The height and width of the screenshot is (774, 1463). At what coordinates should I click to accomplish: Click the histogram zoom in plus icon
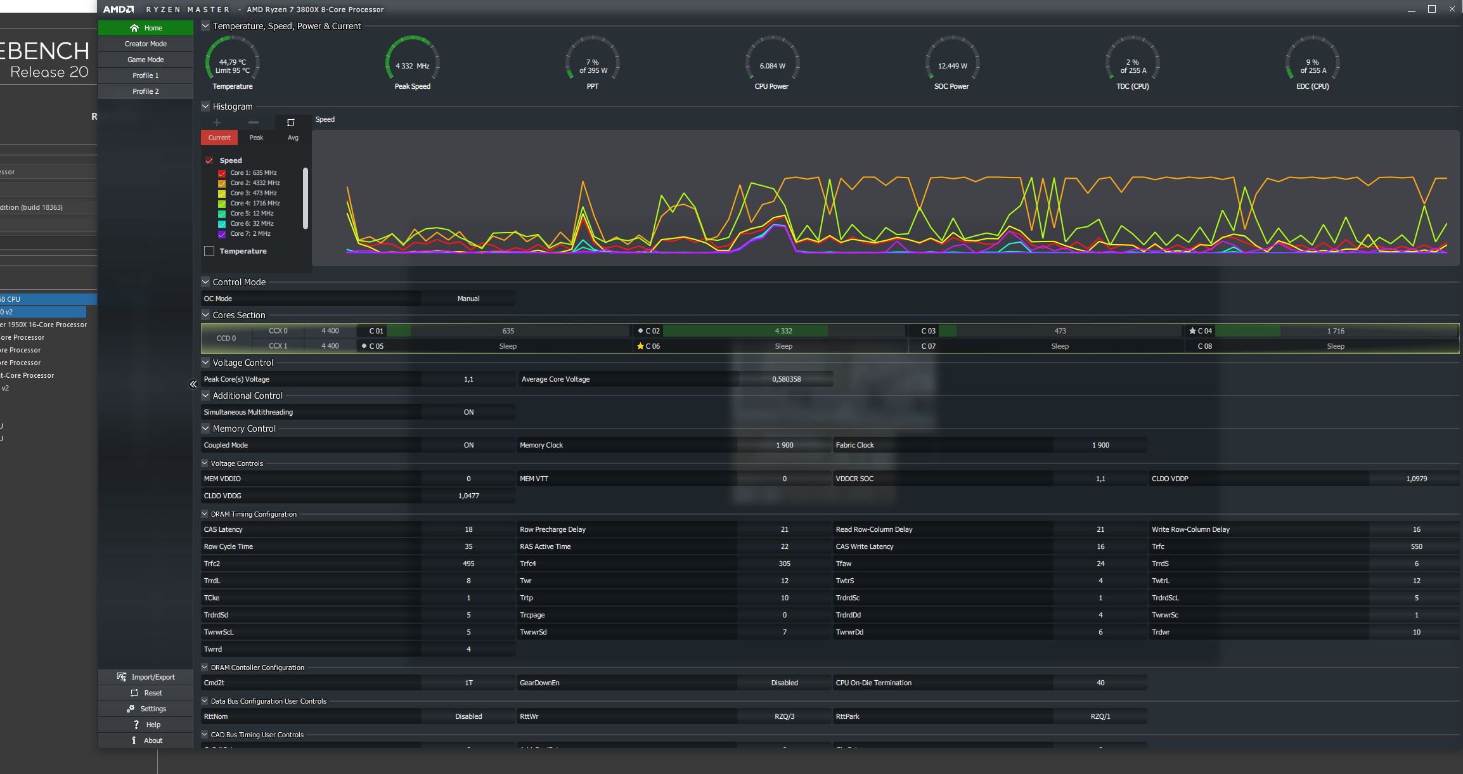pos(217,122)
